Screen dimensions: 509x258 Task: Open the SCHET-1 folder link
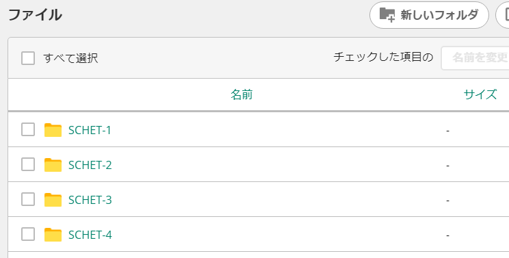tap(90, 130)
